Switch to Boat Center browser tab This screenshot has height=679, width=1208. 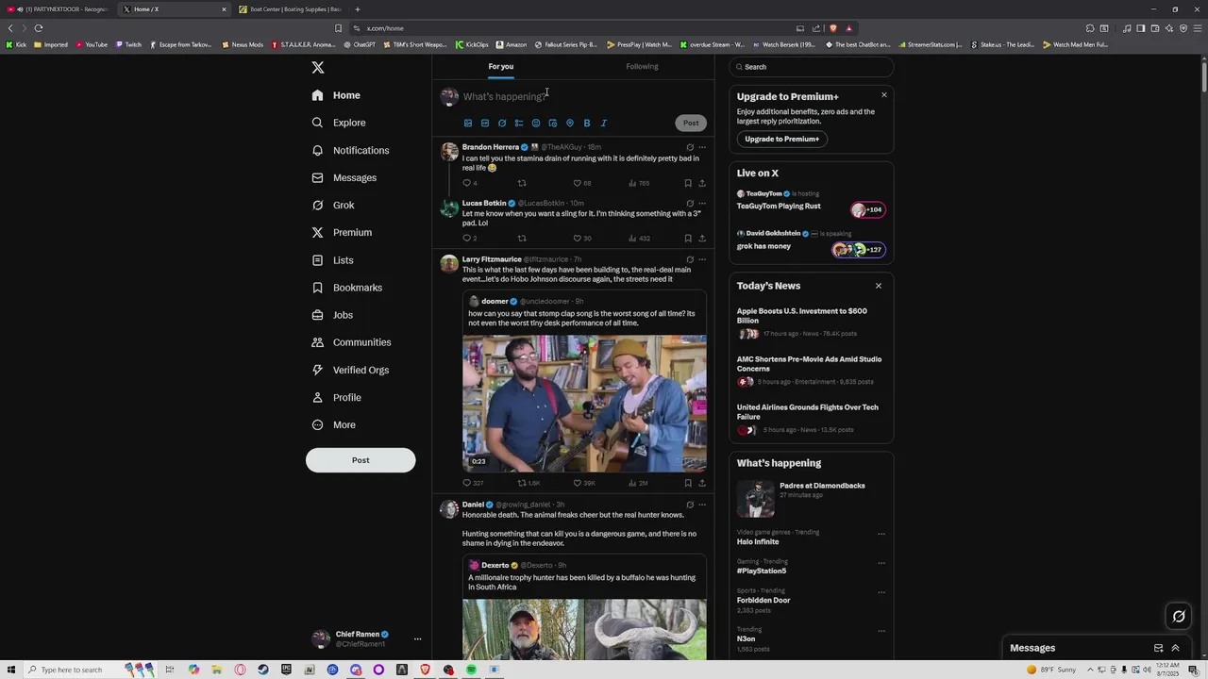click(x=291, y=9)
